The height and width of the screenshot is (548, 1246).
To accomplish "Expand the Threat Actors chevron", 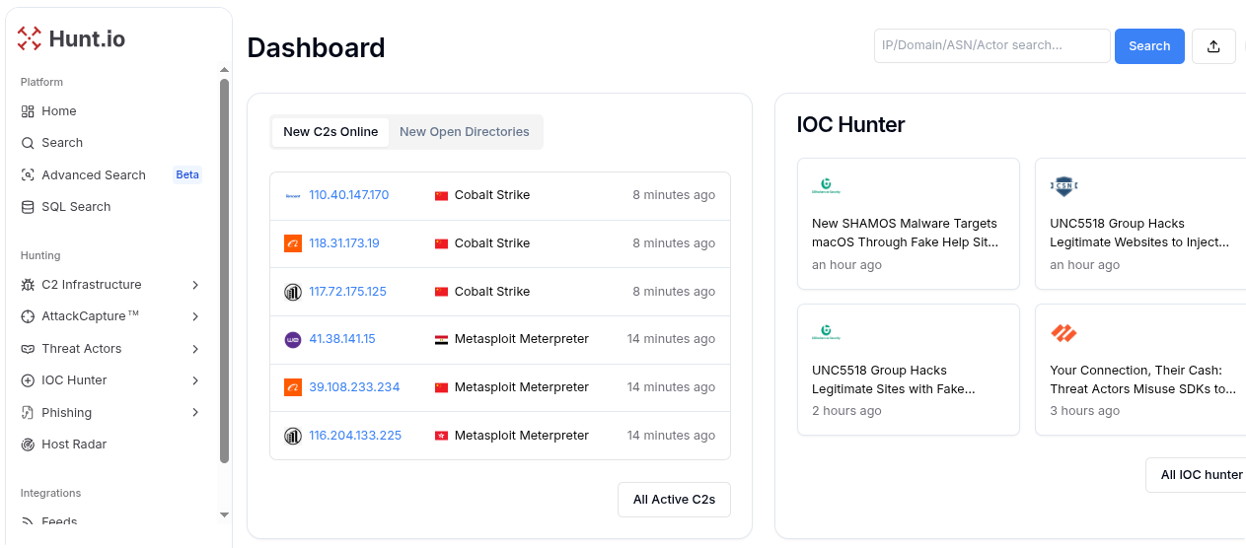I will pos(195,349).
